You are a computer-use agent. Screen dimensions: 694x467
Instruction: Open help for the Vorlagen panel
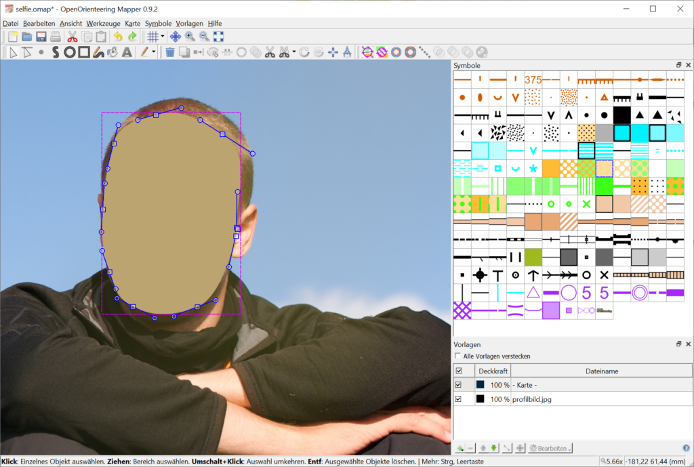click(x=687, y=448)
